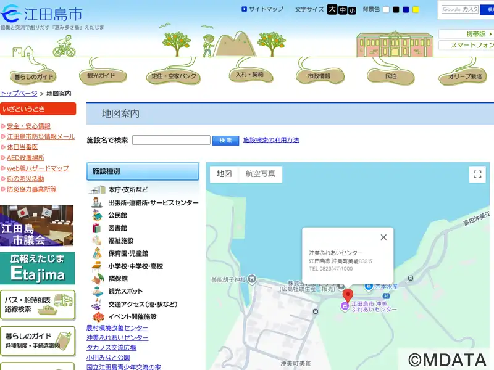Select the nursery school (保育園・児童館) icon

97,253
